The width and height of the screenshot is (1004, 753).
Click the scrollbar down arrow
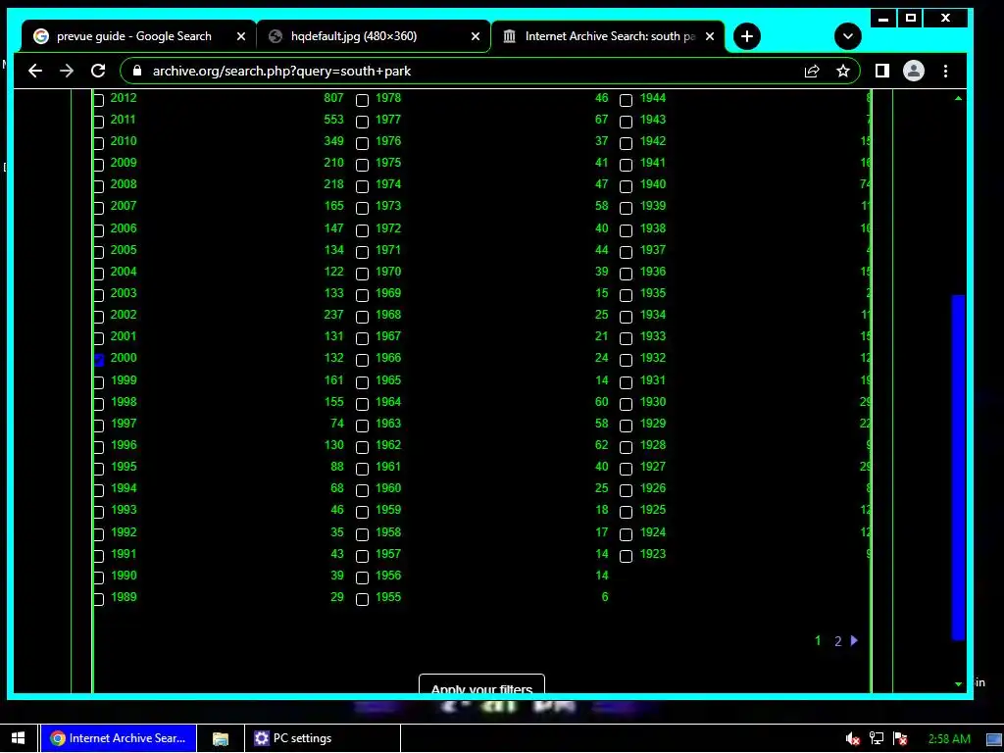click(x=958, y=683)
